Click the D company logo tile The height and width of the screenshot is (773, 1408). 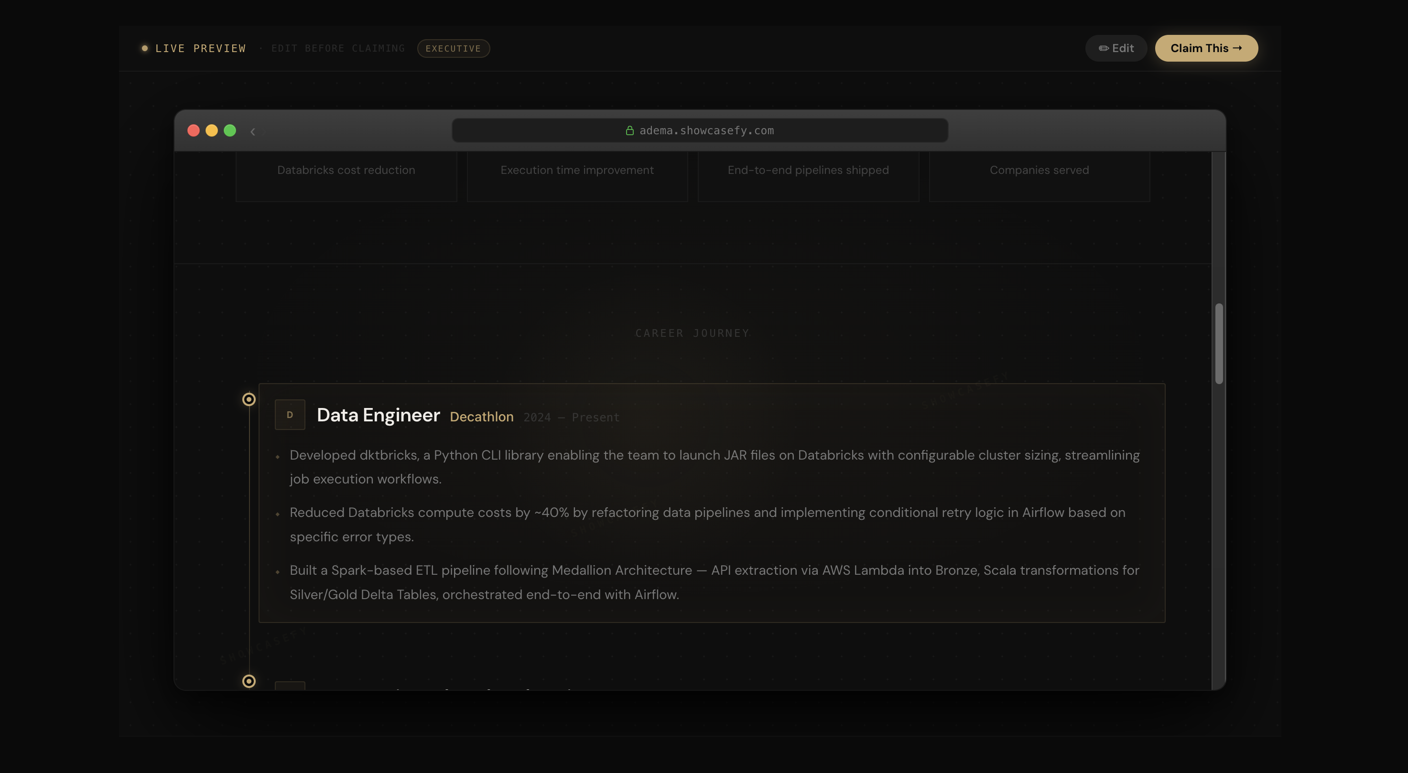pos(290,415)
